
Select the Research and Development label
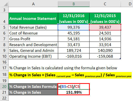pos(33,45)
